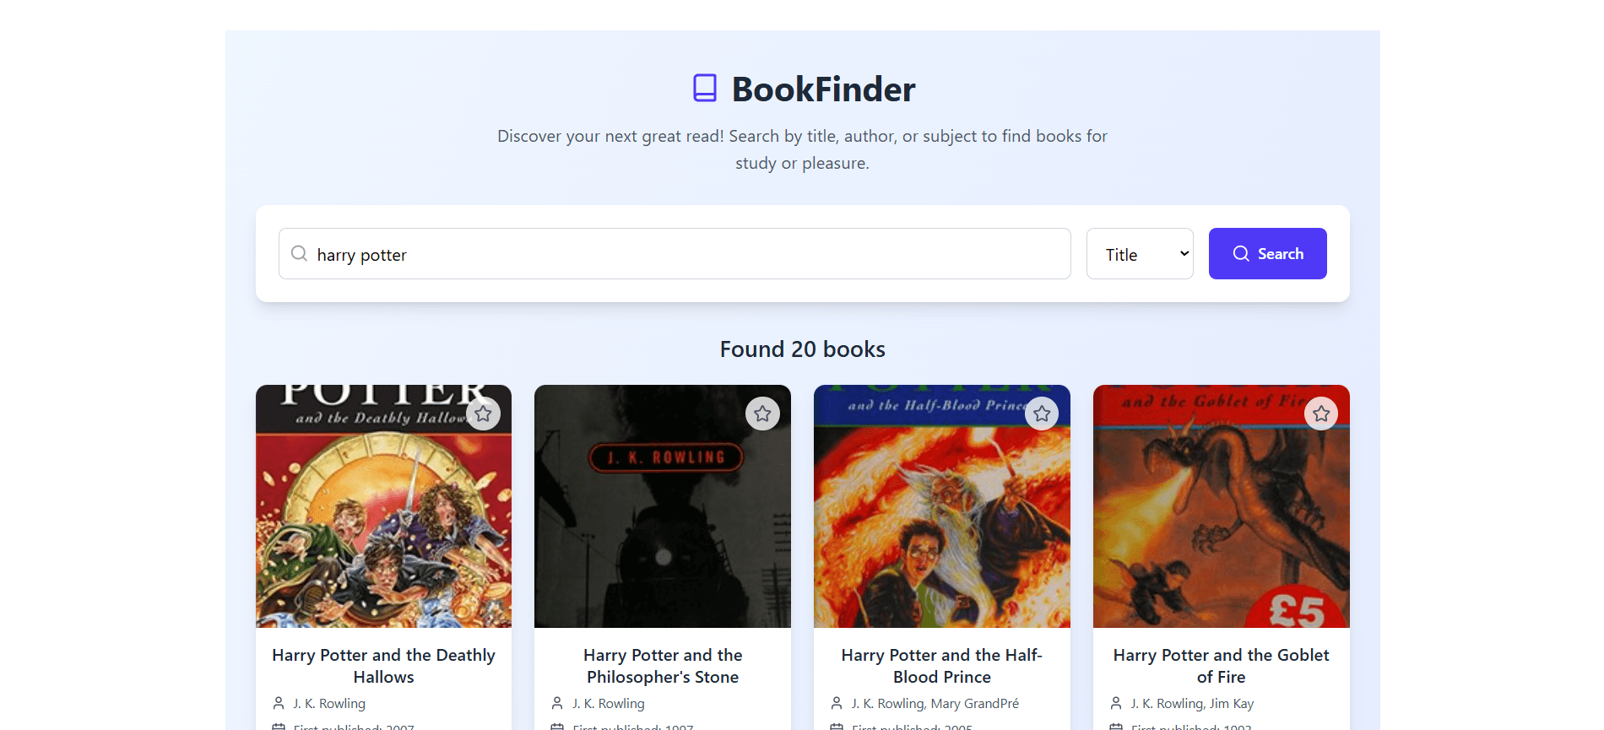
Task: Star the Philosopher's Stone book card
Action: 762,414
